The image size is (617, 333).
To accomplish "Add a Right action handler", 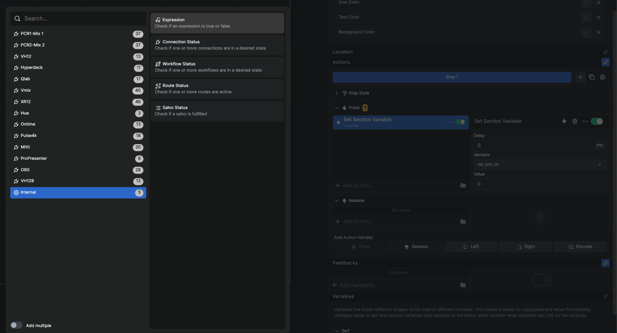I will pyautogui.click(x=526, y=247).
